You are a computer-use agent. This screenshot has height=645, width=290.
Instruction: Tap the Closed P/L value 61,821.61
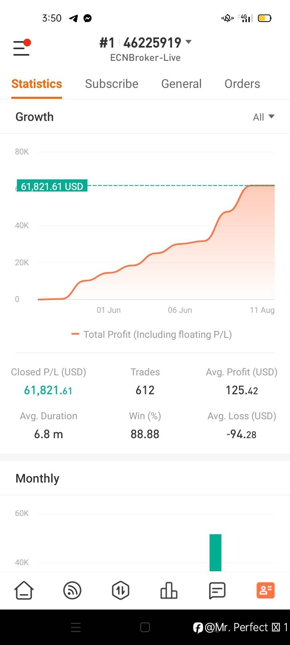tap(48, 390)
